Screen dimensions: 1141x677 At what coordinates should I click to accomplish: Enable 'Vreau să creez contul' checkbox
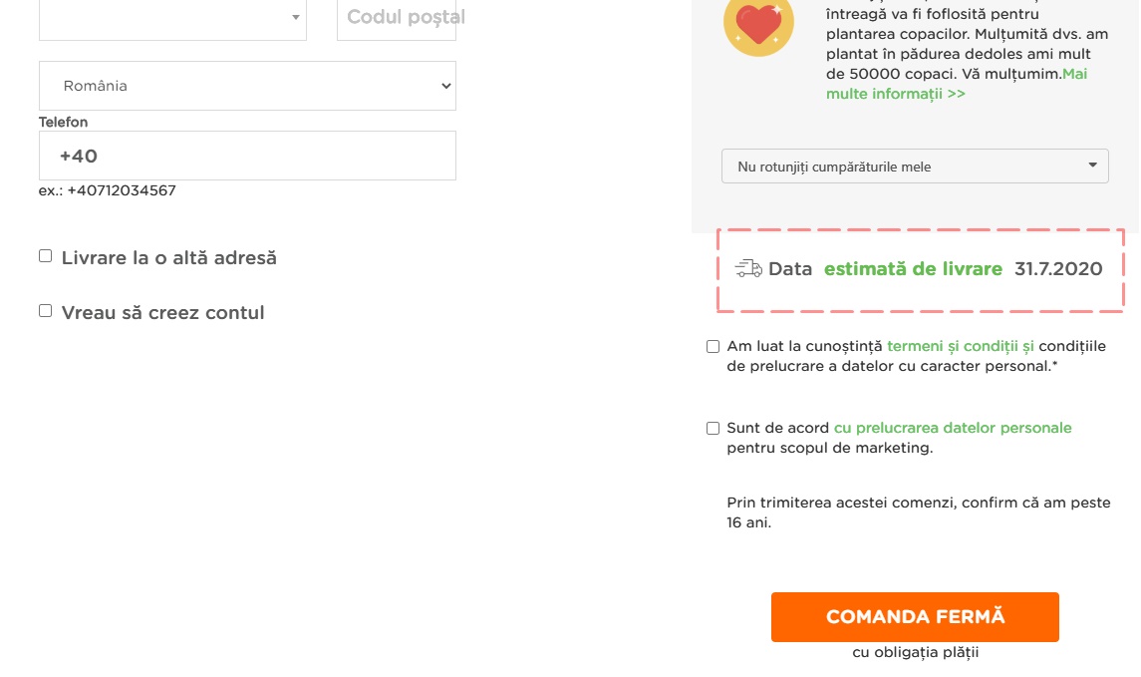[x=45, y=311]
